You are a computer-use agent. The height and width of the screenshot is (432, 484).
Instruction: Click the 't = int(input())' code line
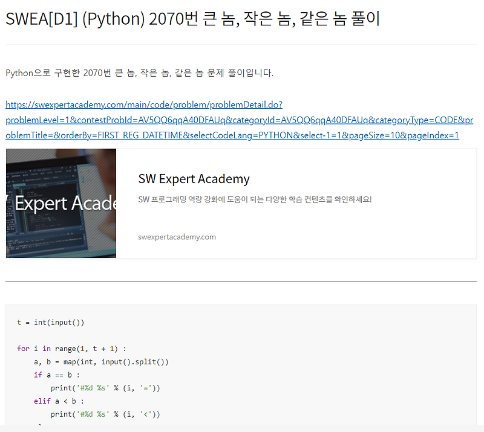(53, 322)
